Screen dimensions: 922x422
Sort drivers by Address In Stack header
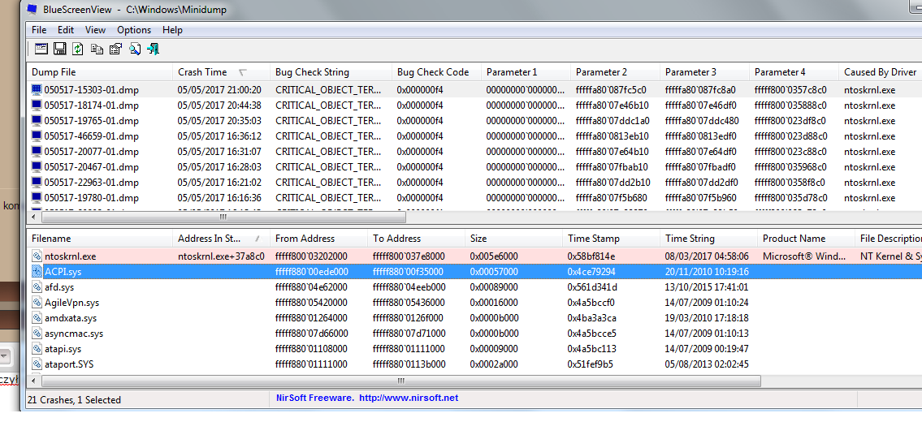click(210, 239)
